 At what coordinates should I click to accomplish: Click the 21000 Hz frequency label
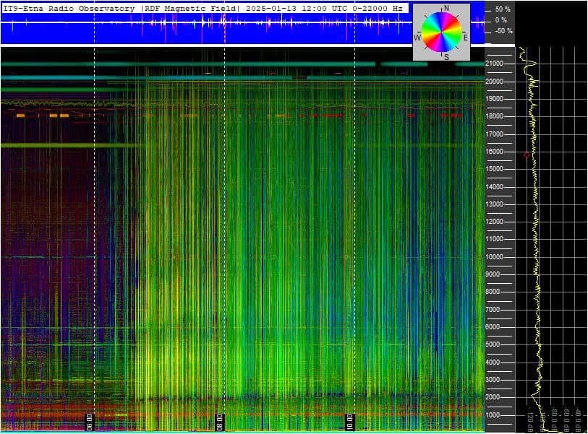point(495,64)
